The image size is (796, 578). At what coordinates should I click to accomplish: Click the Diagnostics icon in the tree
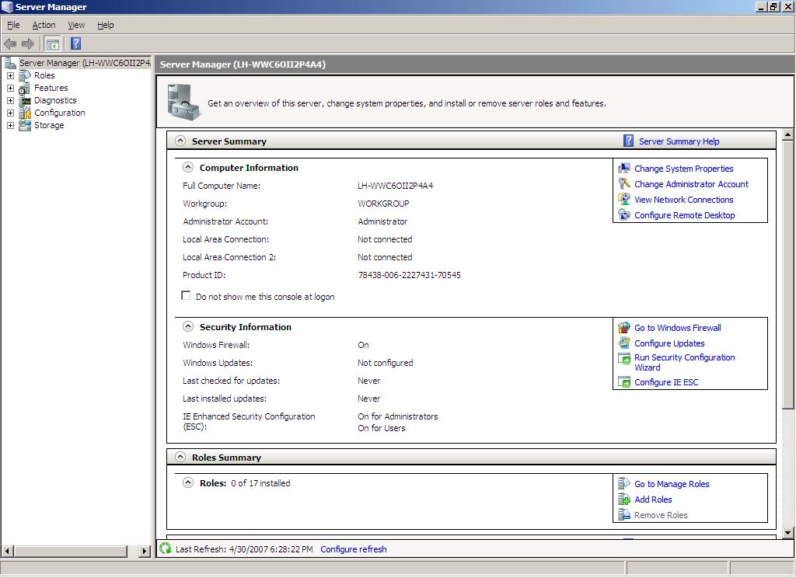click(25, 100)
